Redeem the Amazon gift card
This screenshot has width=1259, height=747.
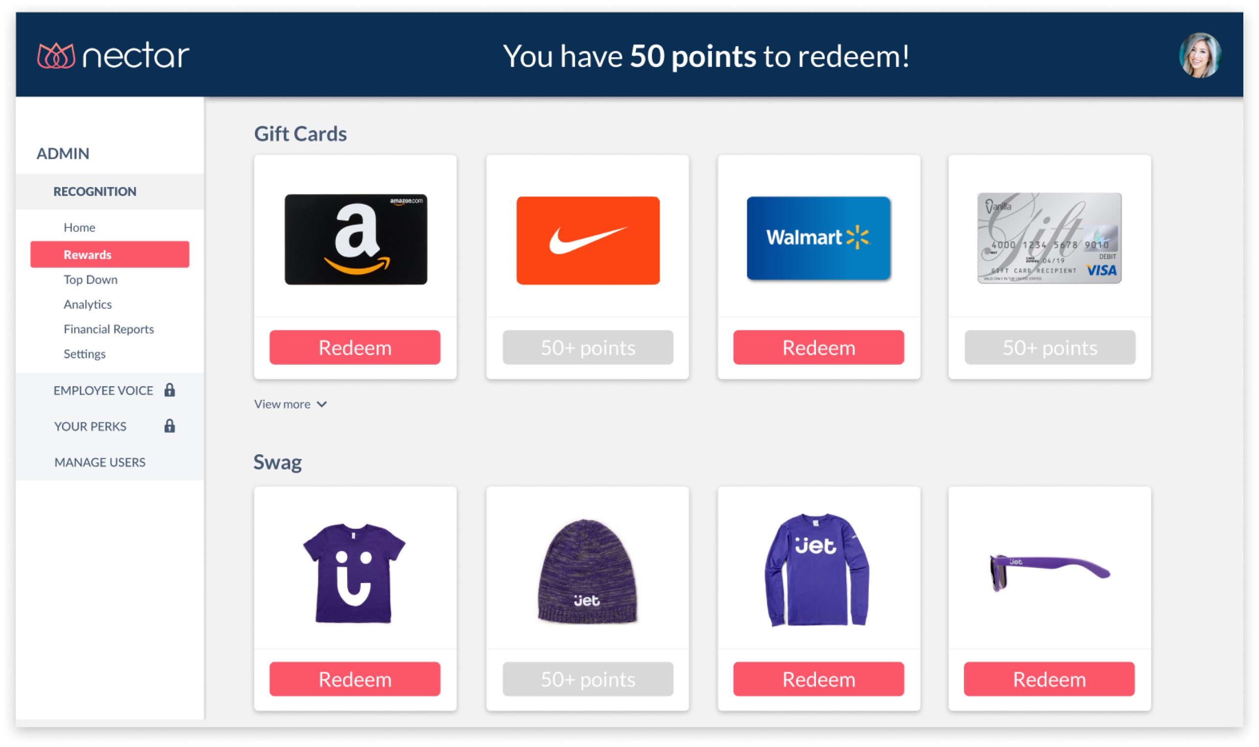pyautogui.click(x=355, y=348)
